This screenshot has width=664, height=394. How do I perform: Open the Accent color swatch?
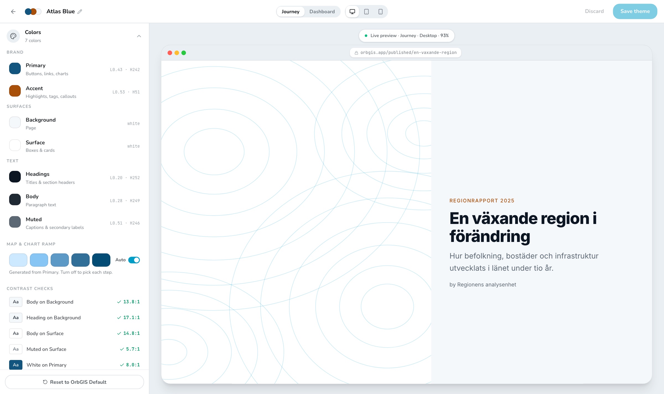(x=15, y=91)
